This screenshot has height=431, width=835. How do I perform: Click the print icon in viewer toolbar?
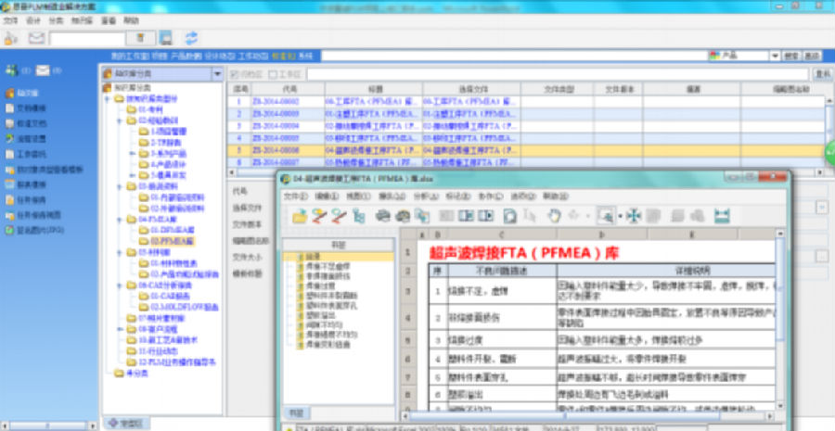pyautogui.click(x=383, y=215)
